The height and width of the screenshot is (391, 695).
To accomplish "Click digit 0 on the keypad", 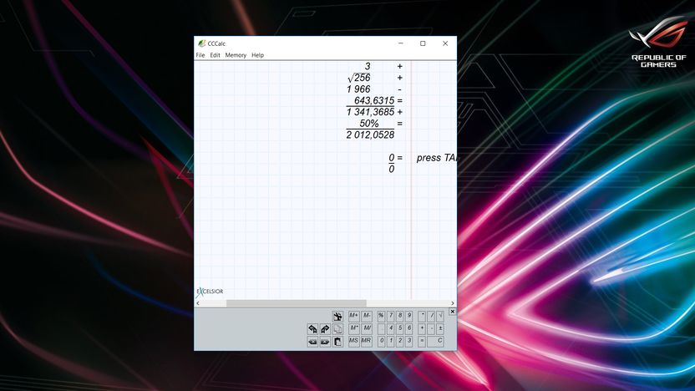I will coord(381,342).
